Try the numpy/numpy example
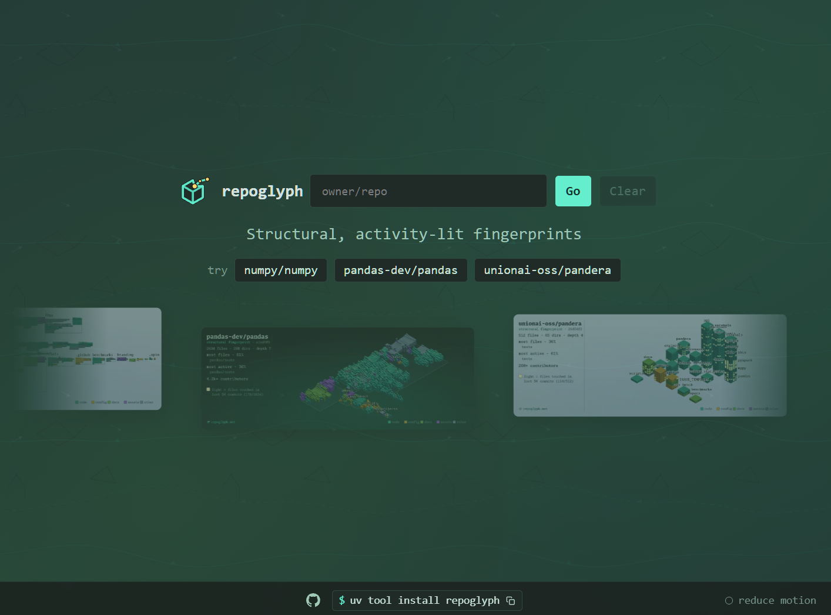Image resolution: width=831 pixels, height=615 pixels. (x=281, y=270)
